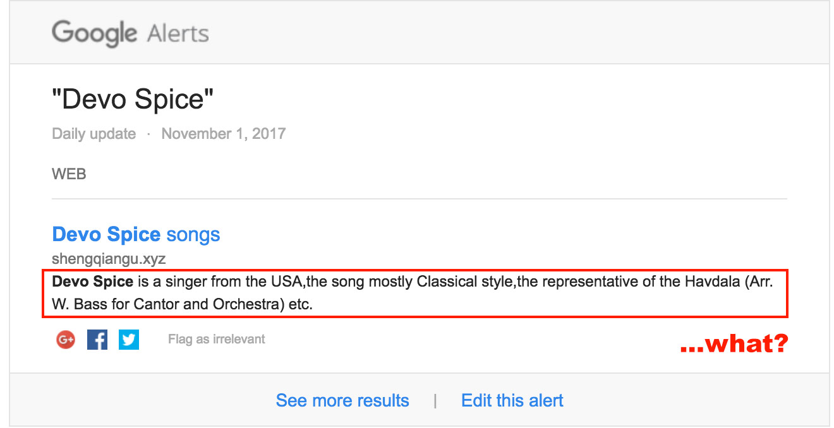Click the shengqiangu.xyz source domain

click(x=109, y=259)
